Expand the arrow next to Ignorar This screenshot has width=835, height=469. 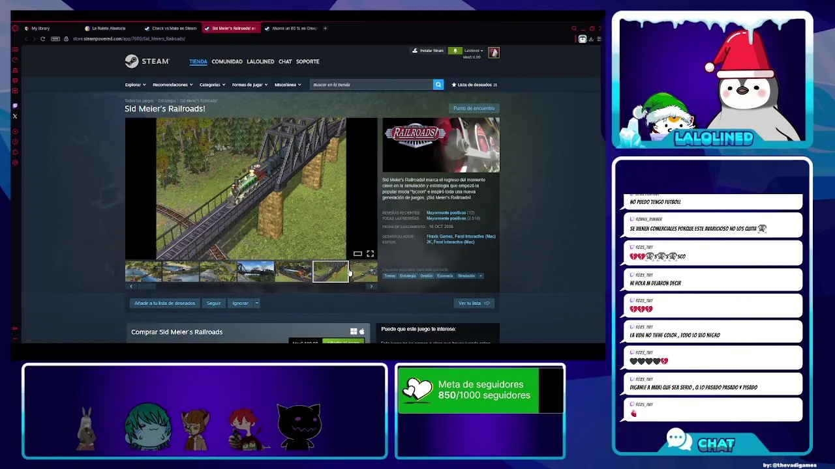click(257, 303)
